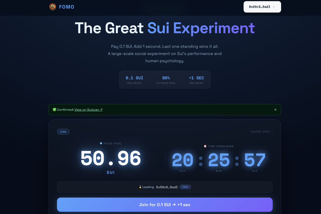The height and width of the screenshot is (214, 321).
Task: Click the FOMO logo icon
Action: (x=53, y=7)
